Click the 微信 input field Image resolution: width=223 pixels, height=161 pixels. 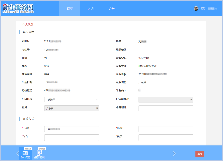[166, 137]
